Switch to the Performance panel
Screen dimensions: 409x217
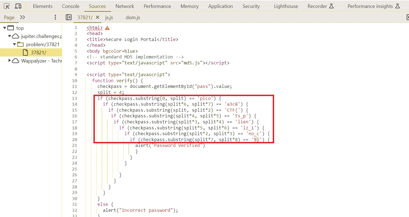tap(157, 6)
